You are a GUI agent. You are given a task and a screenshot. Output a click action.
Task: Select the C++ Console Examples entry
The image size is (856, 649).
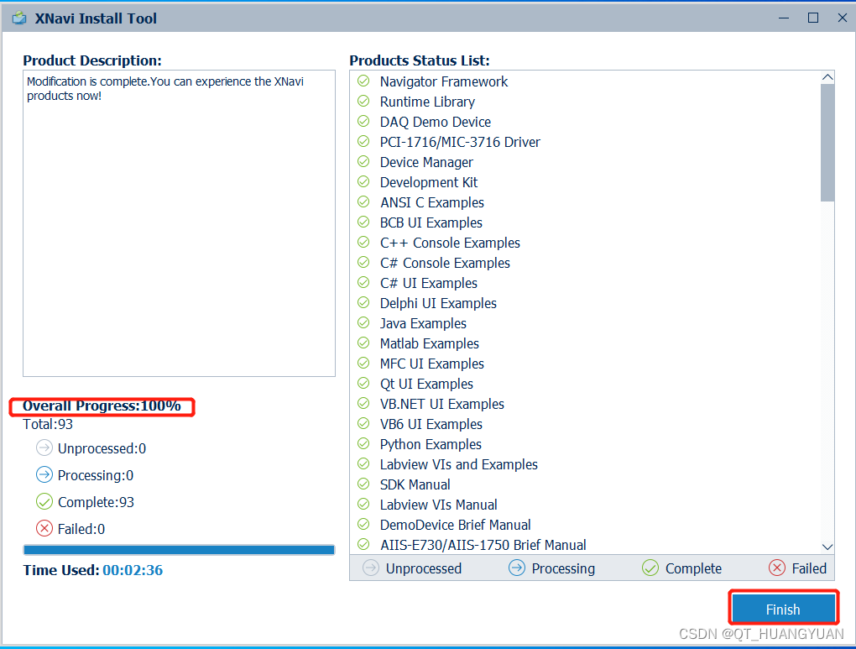point(450,243)
